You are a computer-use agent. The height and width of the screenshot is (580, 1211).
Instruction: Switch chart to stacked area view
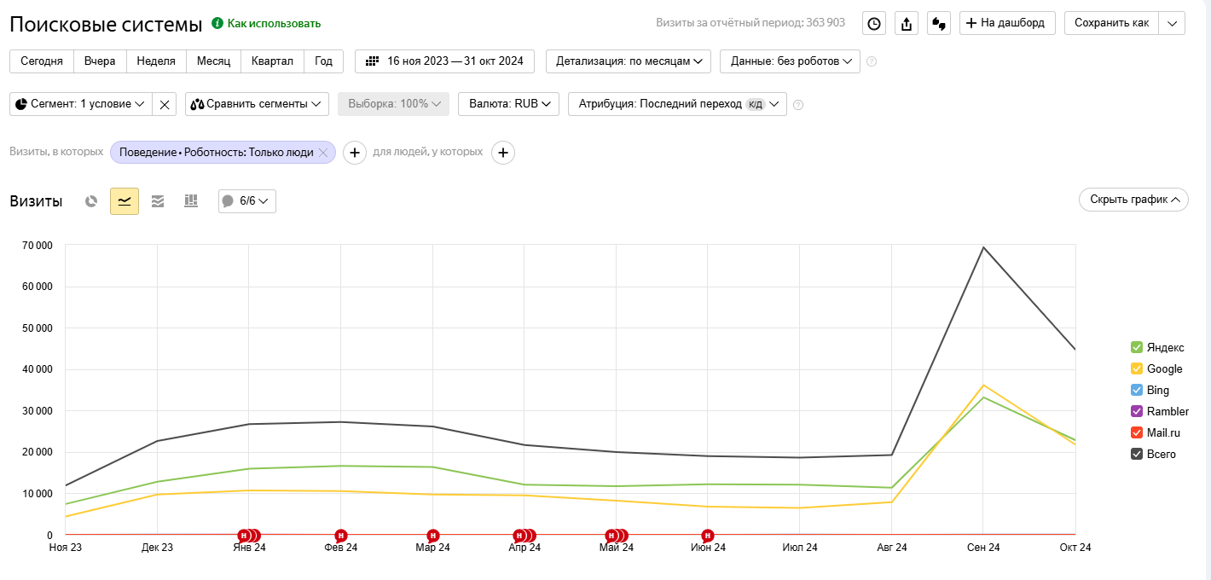[158, 201]
